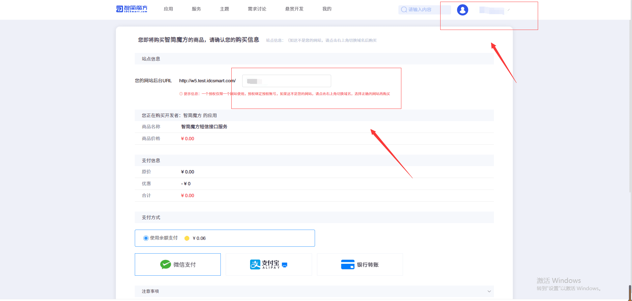Image resolution: width=632 pixels, height=301 pixels.
Task: Click the balance pay box showing ￥0.06
Action: tap(225, 238)
